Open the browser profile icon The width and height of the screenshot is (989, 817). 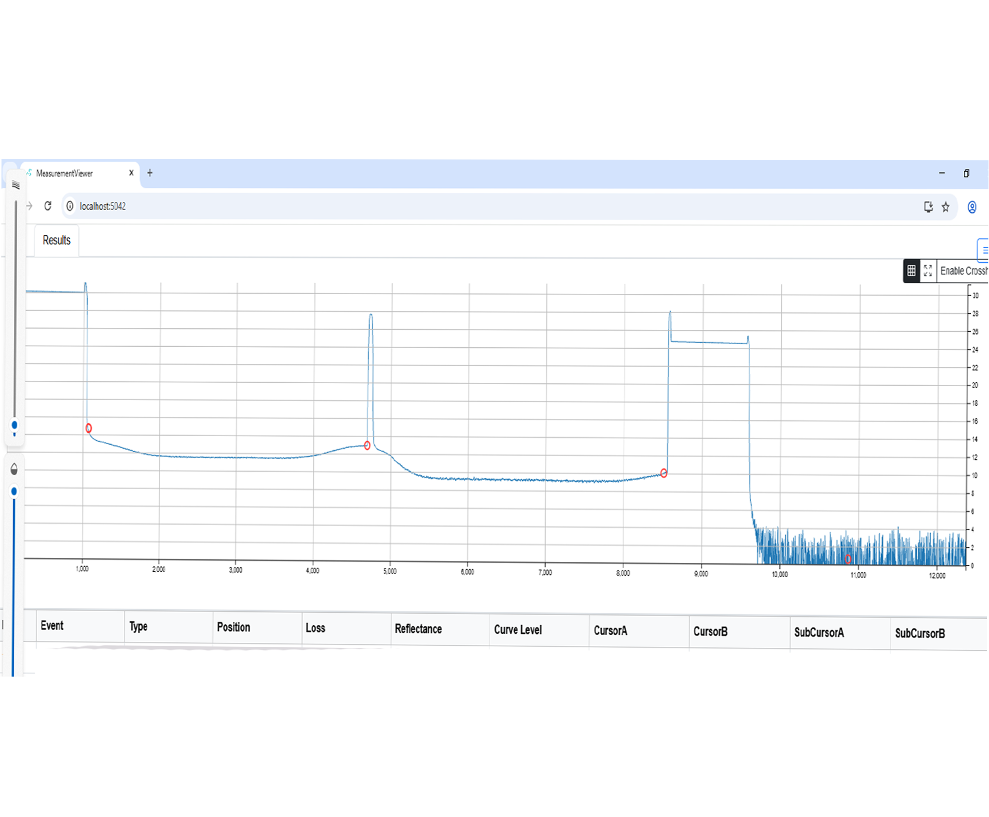point(972,207)
